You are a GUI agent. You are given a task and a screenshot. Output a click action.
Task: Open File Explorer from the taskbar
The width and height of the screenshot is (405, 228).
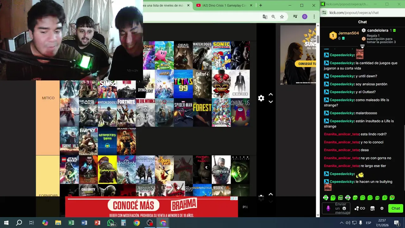(x=58, y=223)
